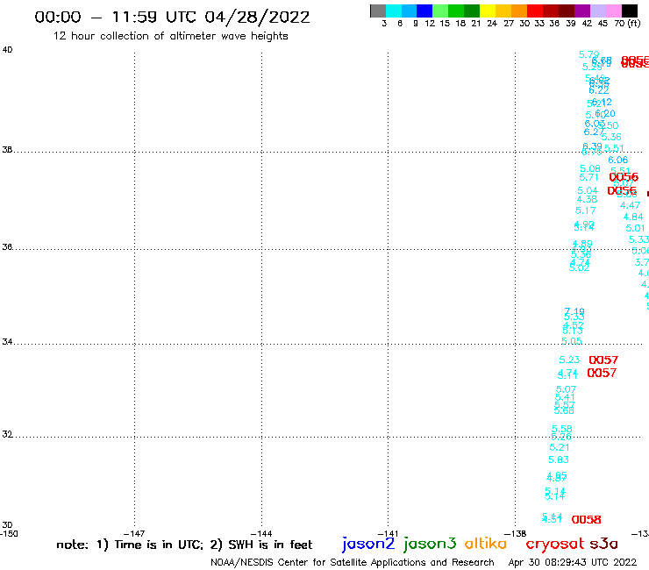The image size is (649, 570).
Task: Click the cyan legend color swatch
Action: (393, 11)
